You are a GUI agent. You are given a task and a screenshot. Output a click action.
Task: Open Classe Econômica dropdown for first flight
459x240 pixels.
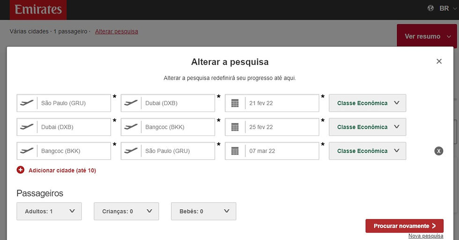367,103
